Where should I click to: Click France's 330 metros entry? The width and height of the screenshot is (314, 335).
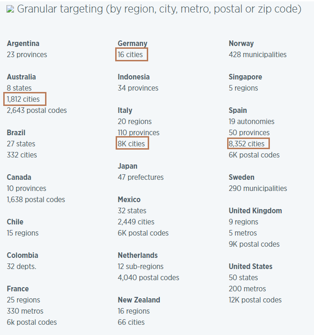[x=25, y=311]
